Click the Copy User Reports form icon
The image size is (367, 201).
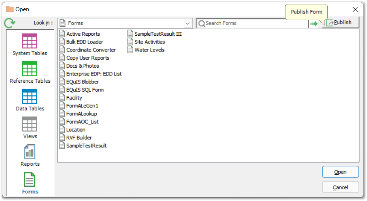click(62, 58)
